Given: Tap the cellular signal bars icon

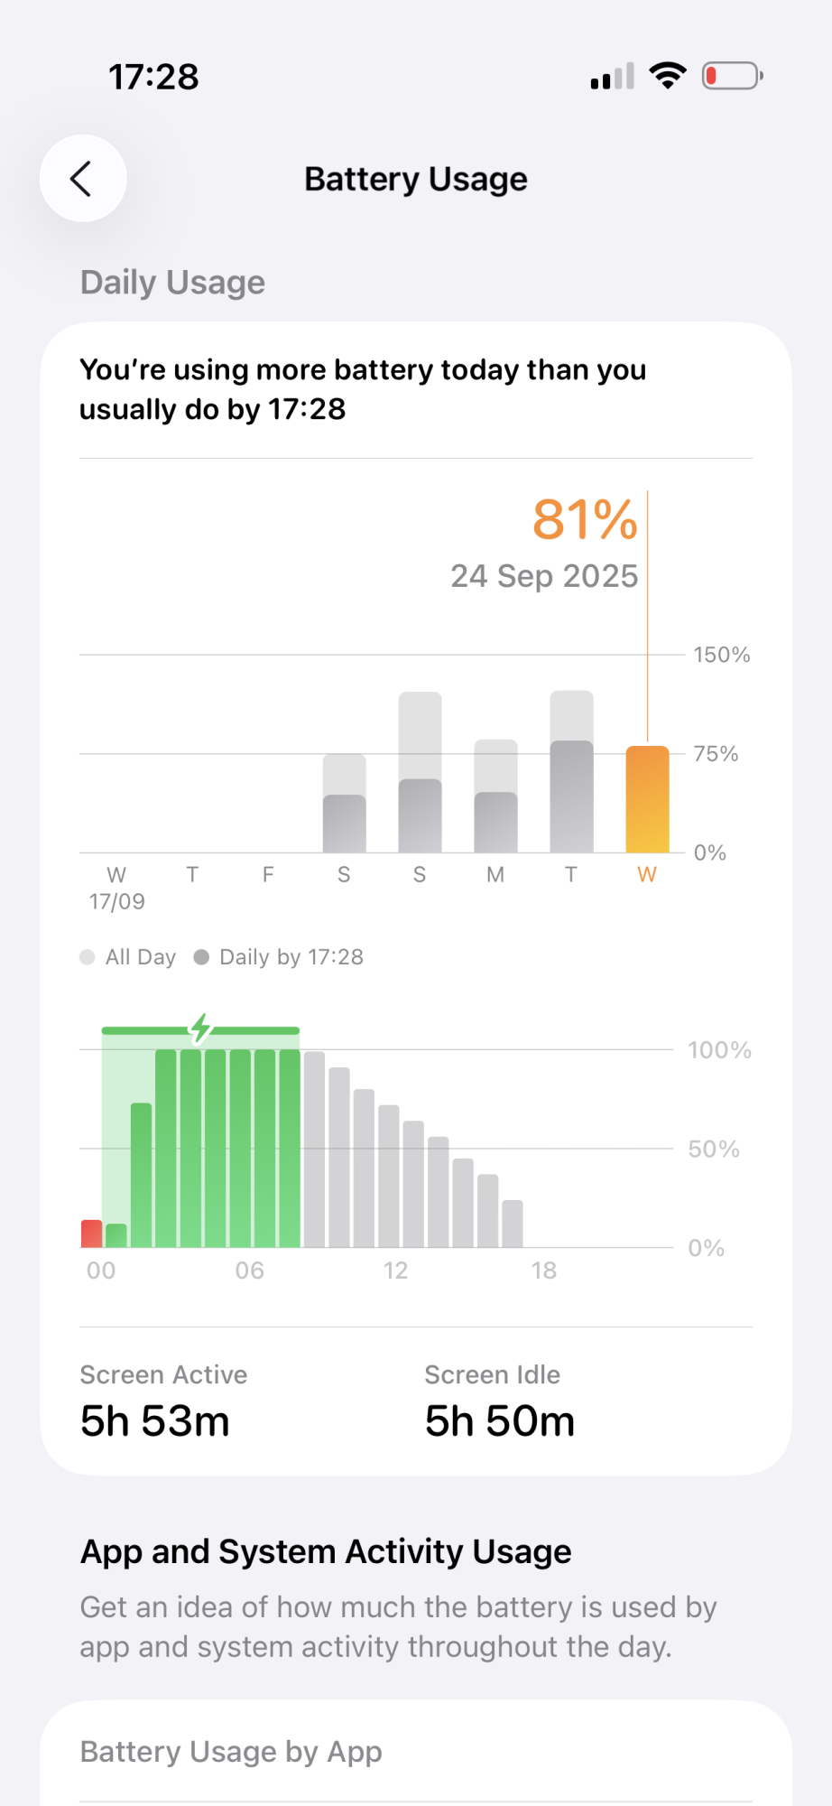Looking at the screenshot, I should pyautogui.click(x=613, y=76).
